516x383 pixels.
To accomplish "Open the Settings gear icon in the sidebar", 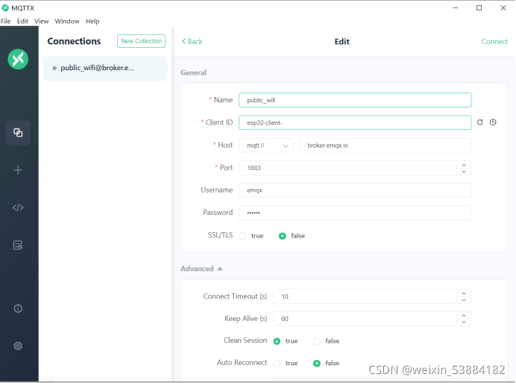I will (18, 346).
